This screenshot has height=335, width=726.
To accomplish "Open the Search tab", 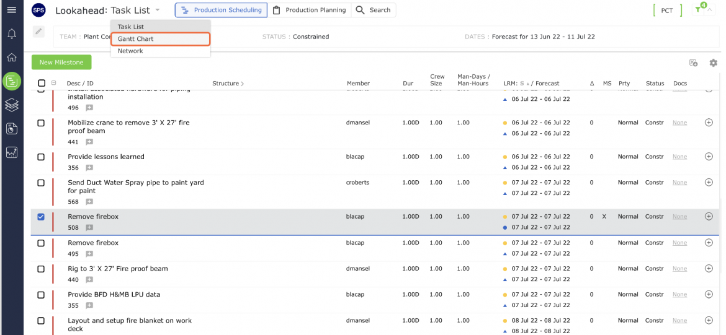I will (373, 10).
